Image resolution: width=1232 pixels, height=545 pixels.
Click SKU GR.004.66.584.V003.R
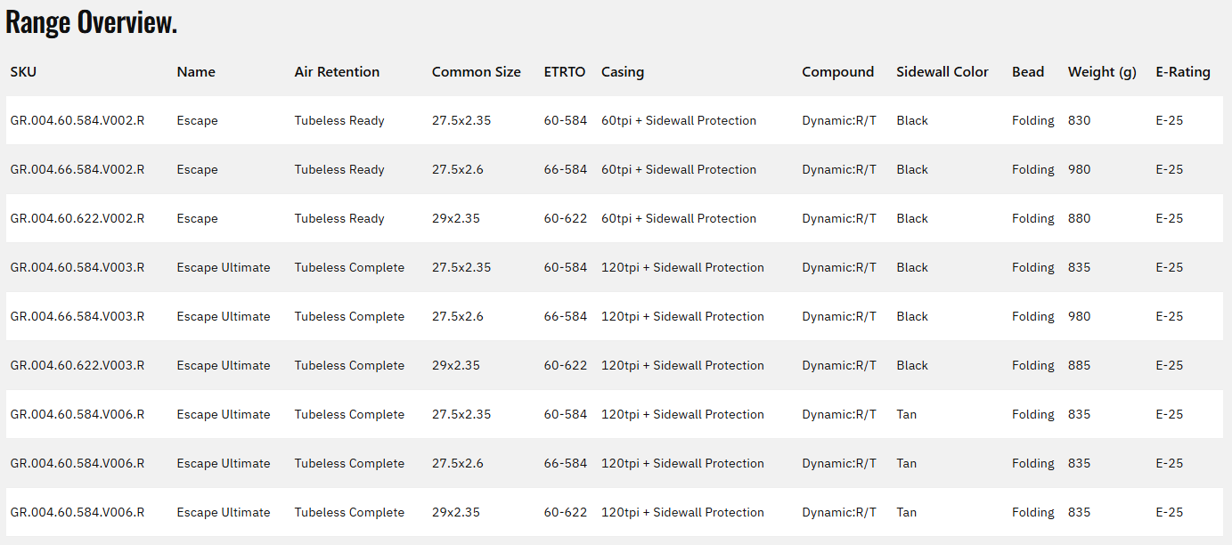[x=78, y=317]
